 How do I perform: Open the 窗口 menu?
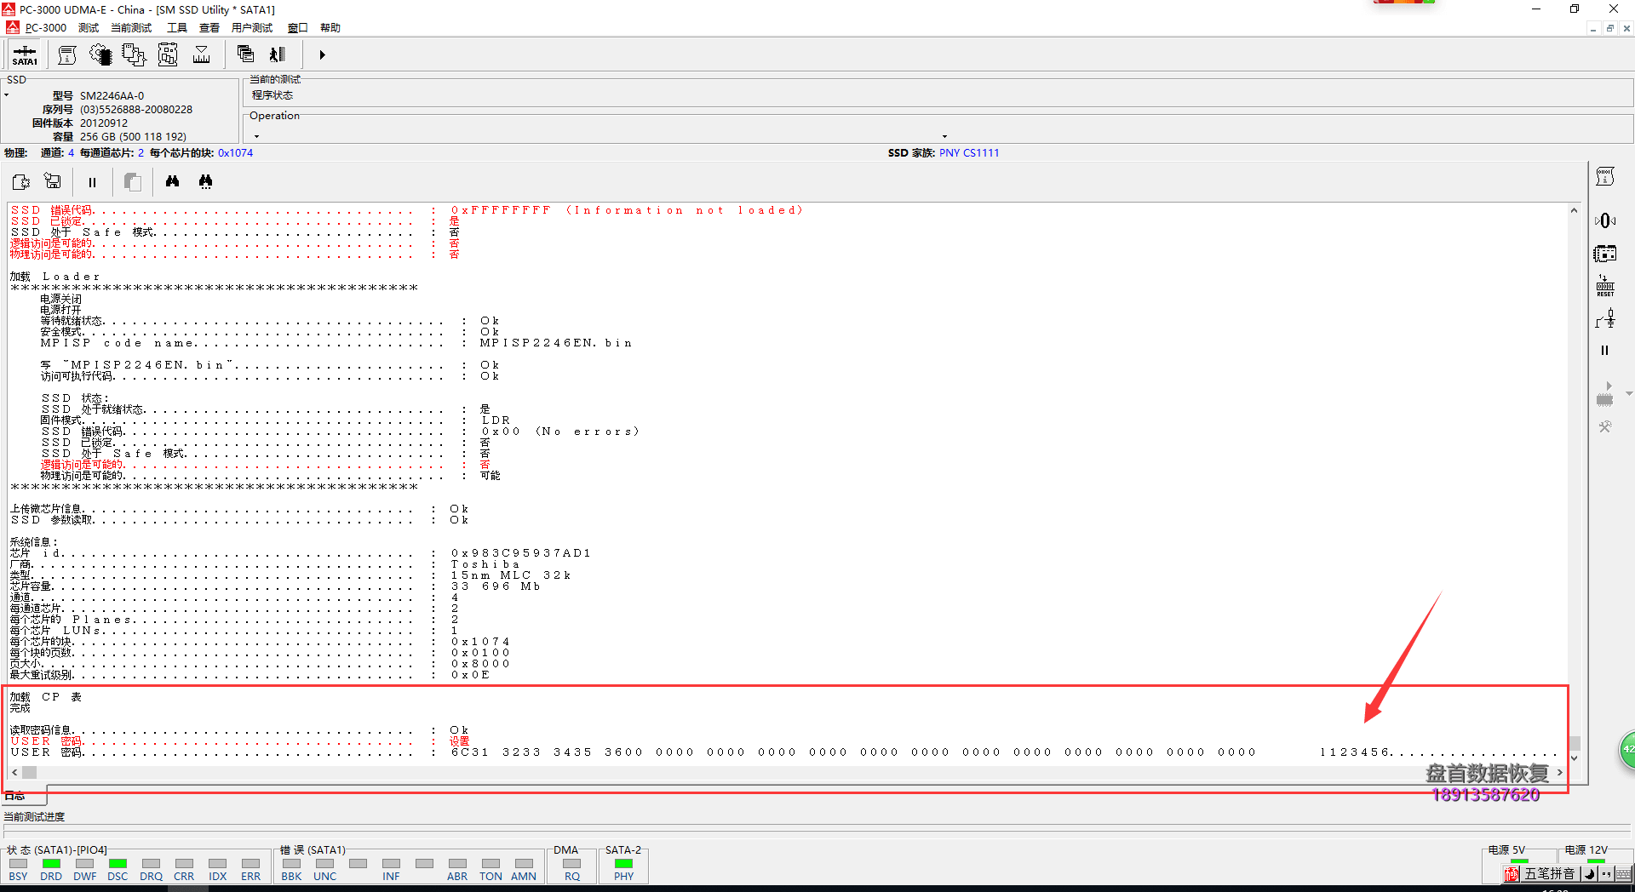pos(298,28)
